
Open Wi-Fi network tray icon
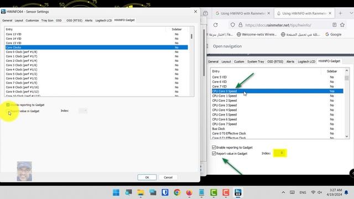313,192
